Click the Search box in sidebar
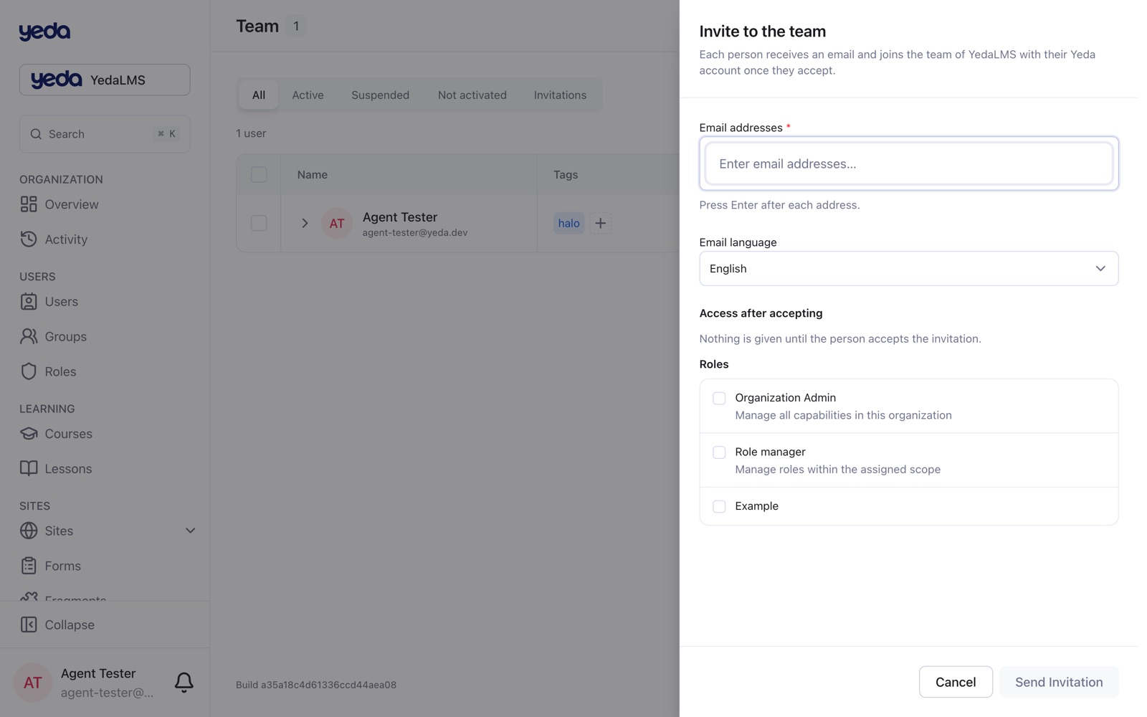This screenshot has width=1147, height=717. coord(105,134)
